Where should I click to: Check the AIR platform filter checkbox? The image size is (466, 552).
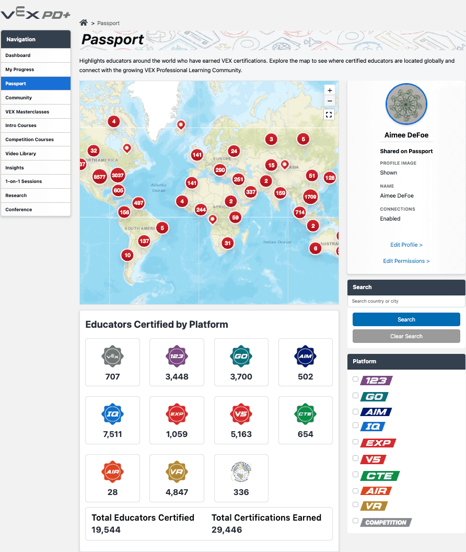coord(355,491)
